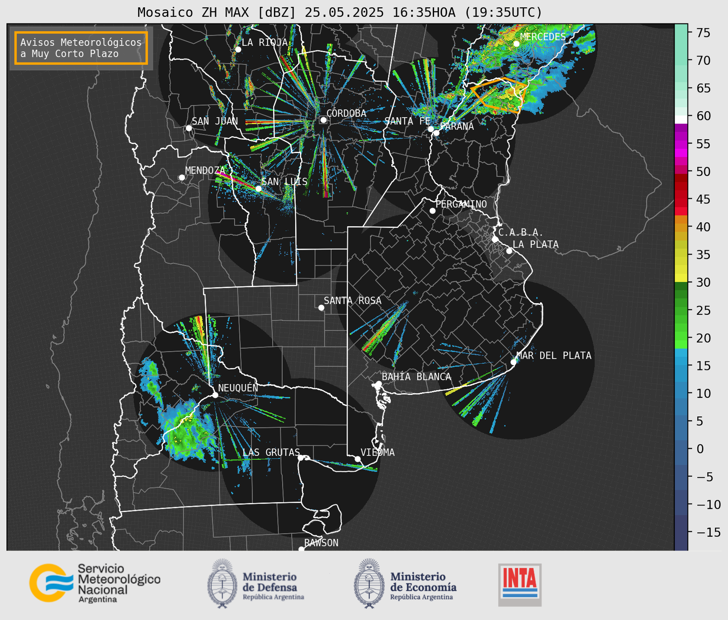
Task: Click the CÓRDOBA label text
Action: pos(346,113)
